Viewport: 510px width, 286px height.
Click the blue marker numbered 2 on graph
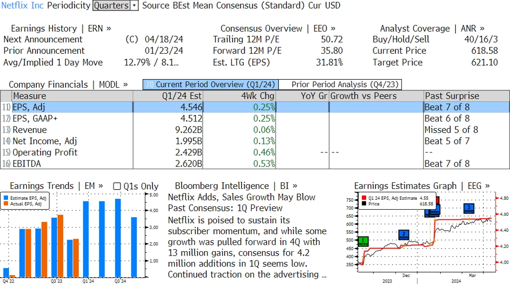pos(403,234)
